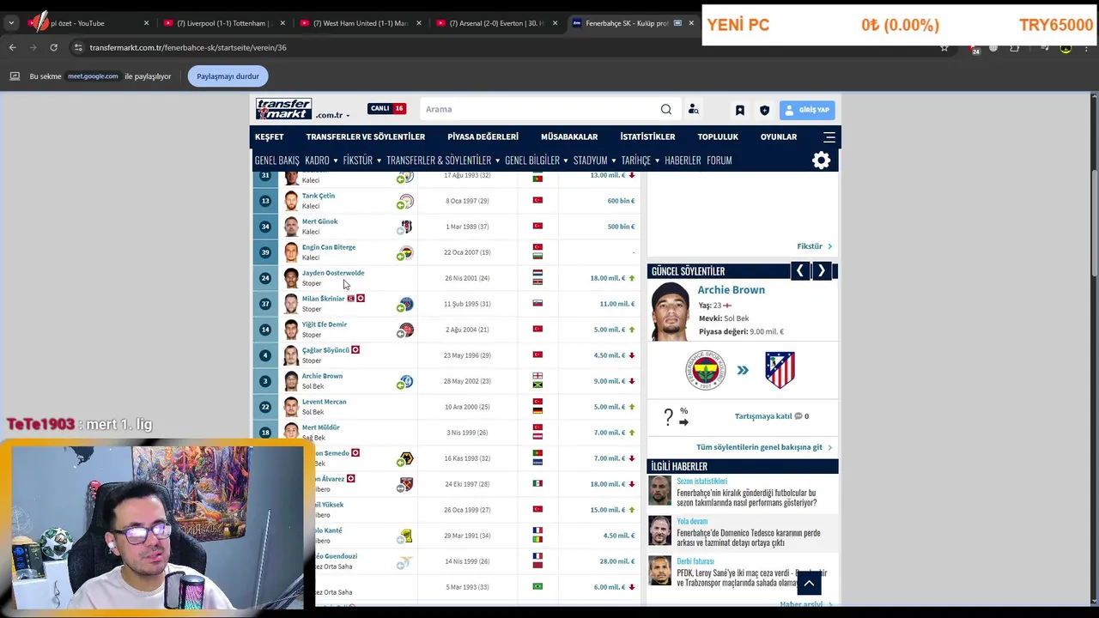Open the .com.tr country domain dropdown
The image size is (1099, 618).
tap(332, 115)
